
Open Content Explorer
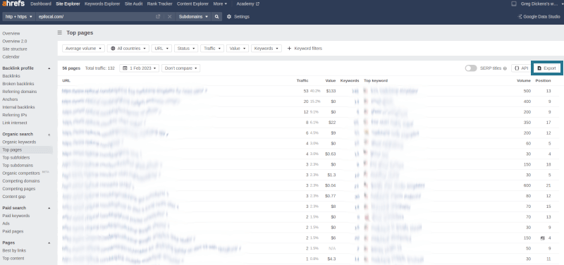point(192,4)
